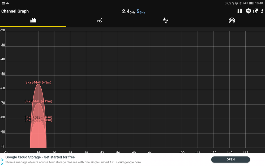This screenshot has height=166, width=265.
Task: Go to the access point list tab
Action: [232, 20]
